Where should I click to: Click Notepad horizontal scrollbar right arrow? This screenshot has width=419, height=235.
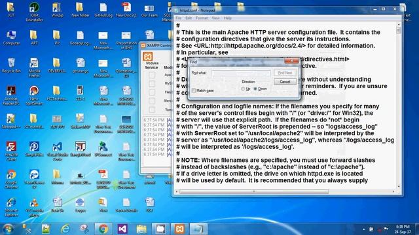pos(393,191)
